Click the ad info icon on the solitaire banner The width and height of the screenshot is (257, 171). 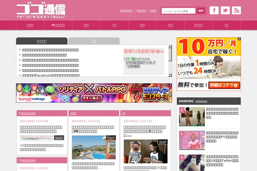(x=170, y=85)
